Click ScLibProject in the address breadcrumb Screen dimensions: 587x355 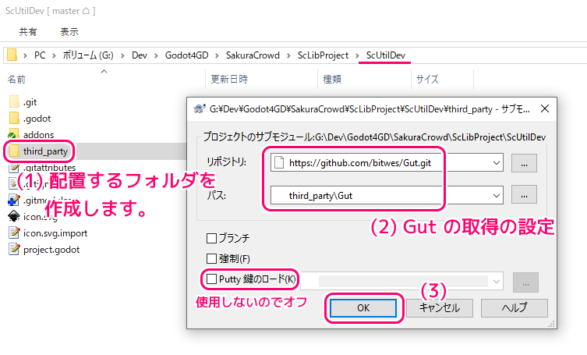tap(323, 55)
